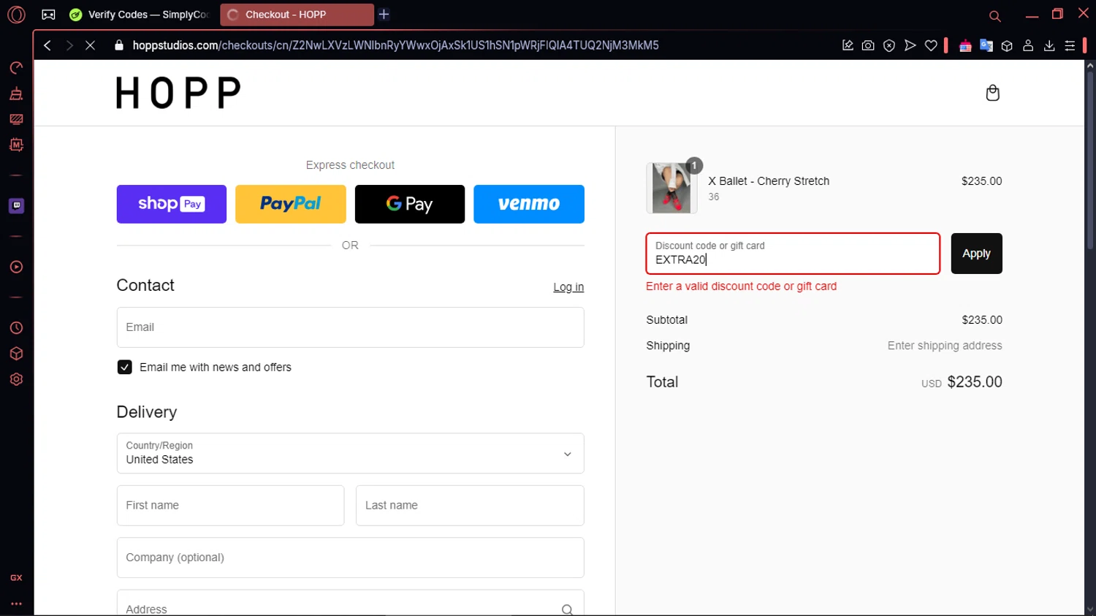Stop loading the current page
The image size is (1096, 616).
[90, 45]
